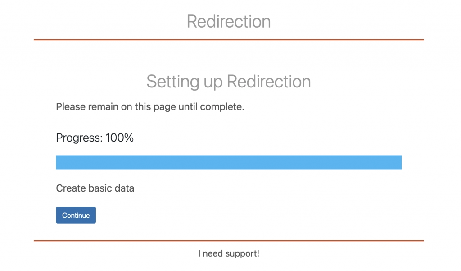
Task: Click the "100%" value in the progress label
Action: (119, 138)
